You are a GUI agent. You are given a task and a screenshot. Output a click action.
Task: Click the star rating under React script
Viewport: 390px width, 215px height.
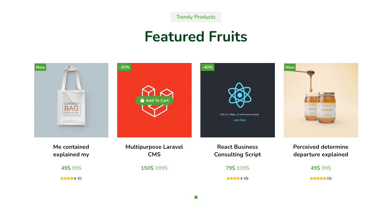[235, 178]
